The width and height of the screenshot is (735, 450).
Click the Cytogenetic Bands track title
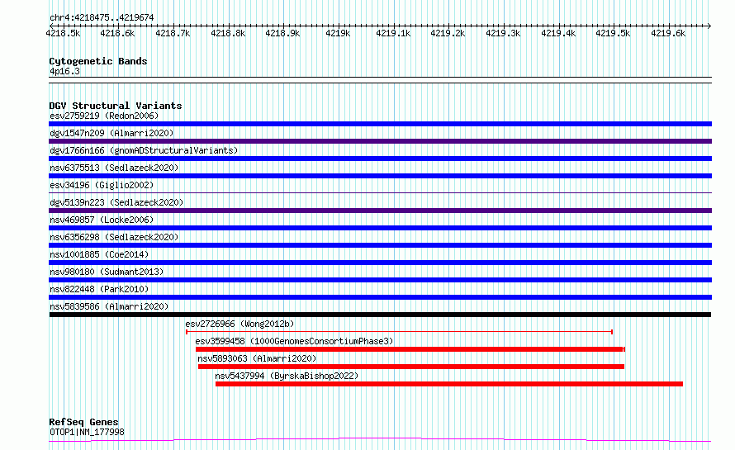(x=98, y=61)
